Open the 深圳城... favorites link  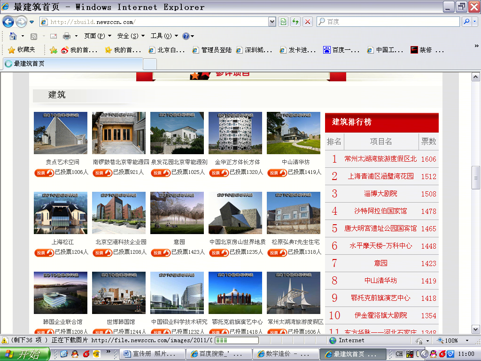pyautogui.click(x=254, y=50)
